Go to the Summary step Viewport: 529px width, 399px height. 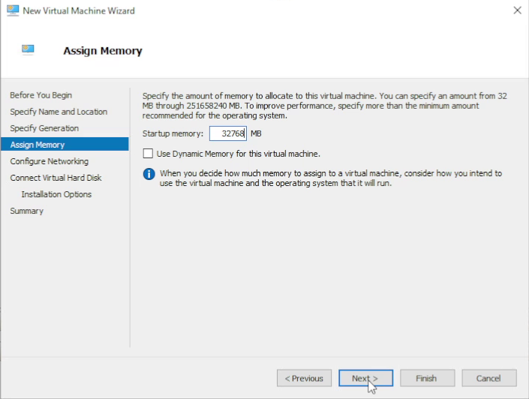(x=26, y=211)
